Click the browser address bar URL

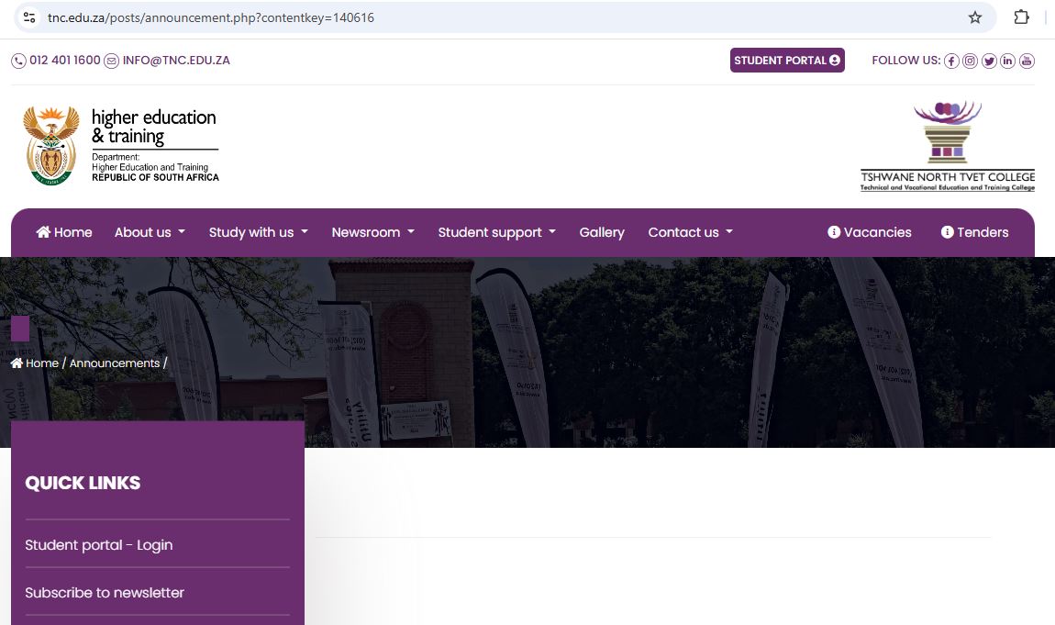(x=211, y=17)
